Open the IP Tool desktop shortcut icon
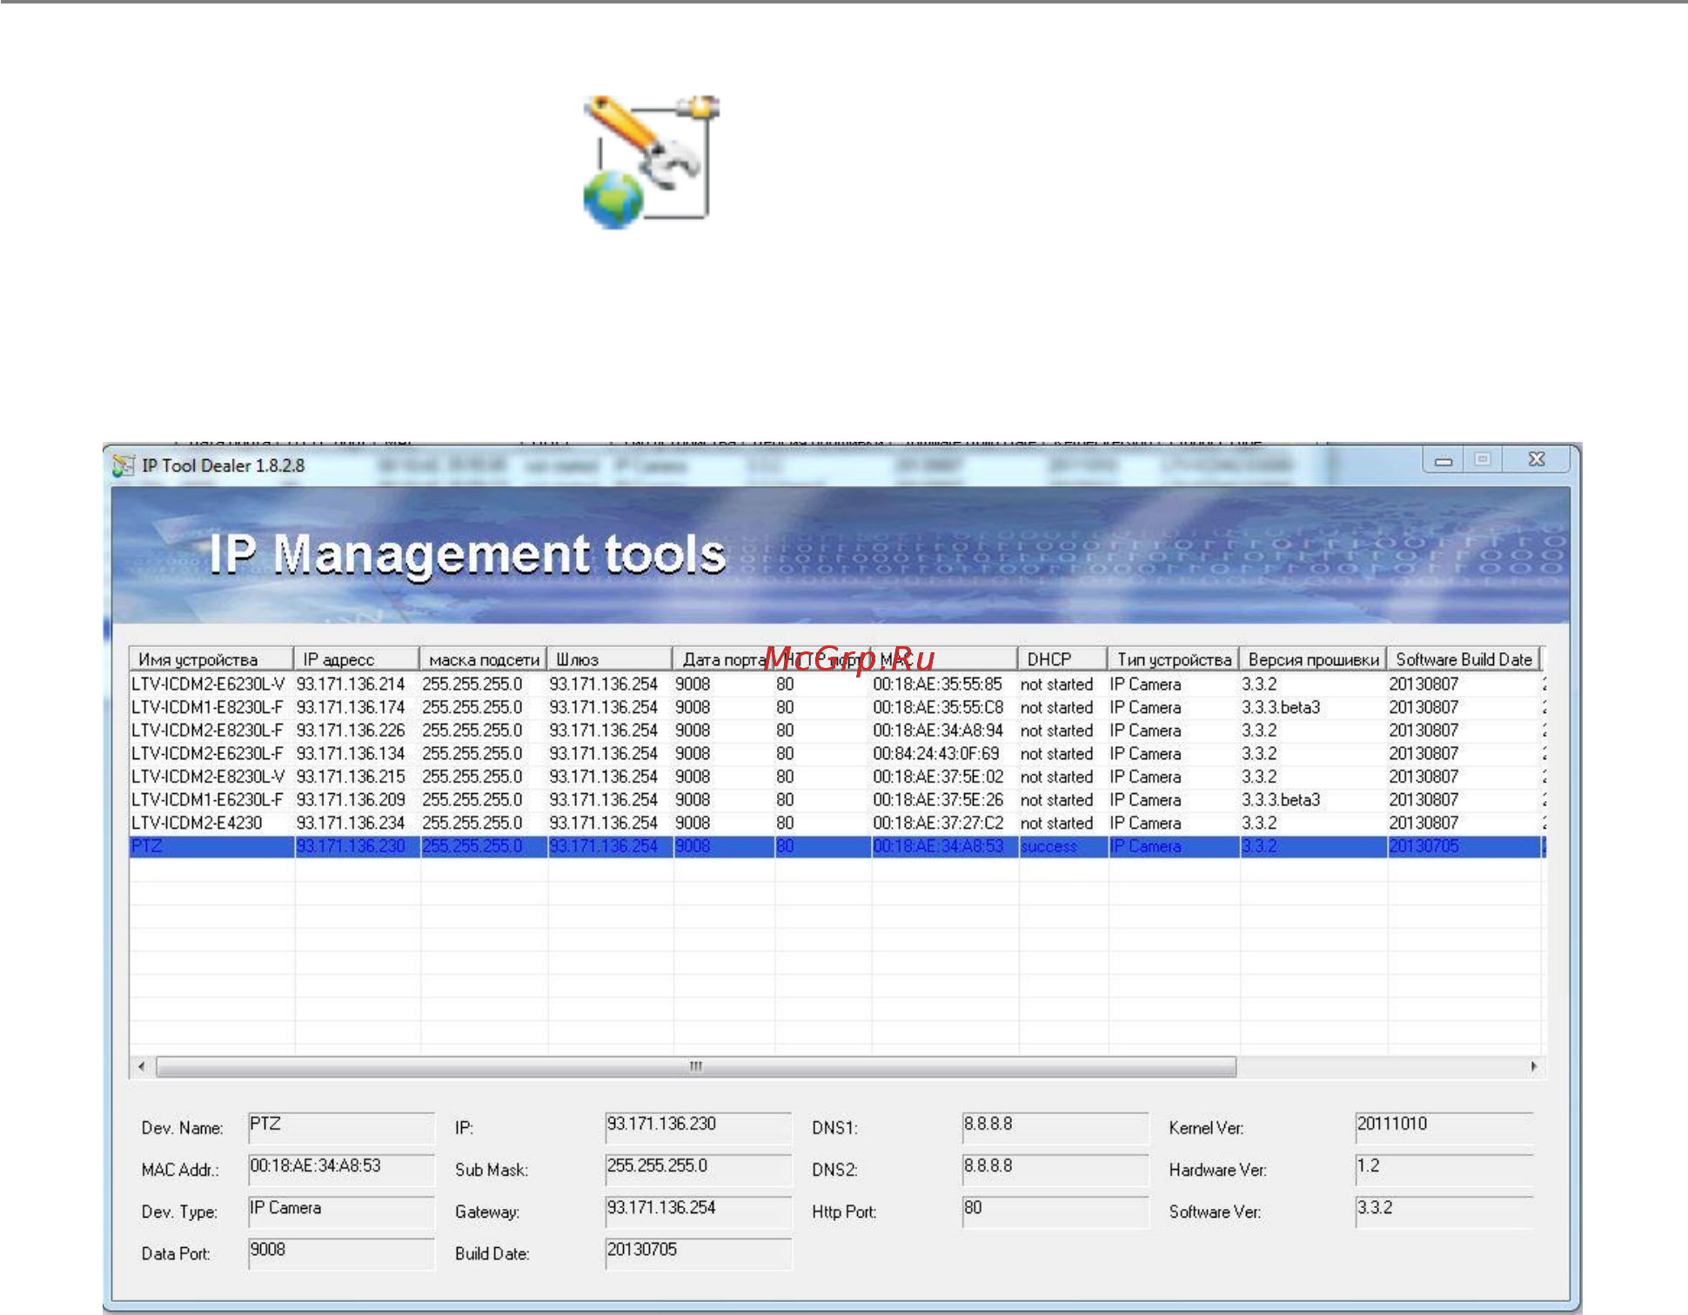 point(651,162)
